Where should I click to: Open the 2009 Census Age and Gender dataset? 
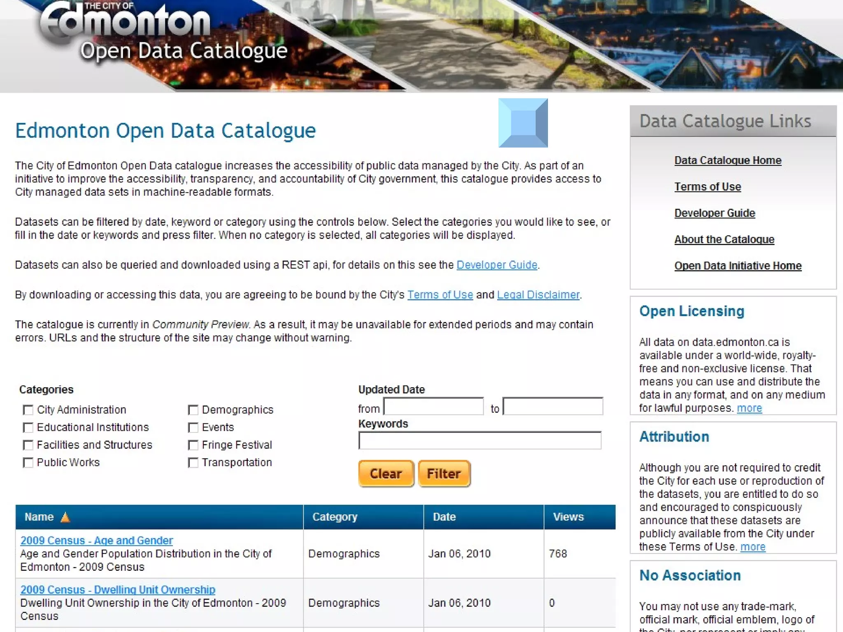click(97, 540)
